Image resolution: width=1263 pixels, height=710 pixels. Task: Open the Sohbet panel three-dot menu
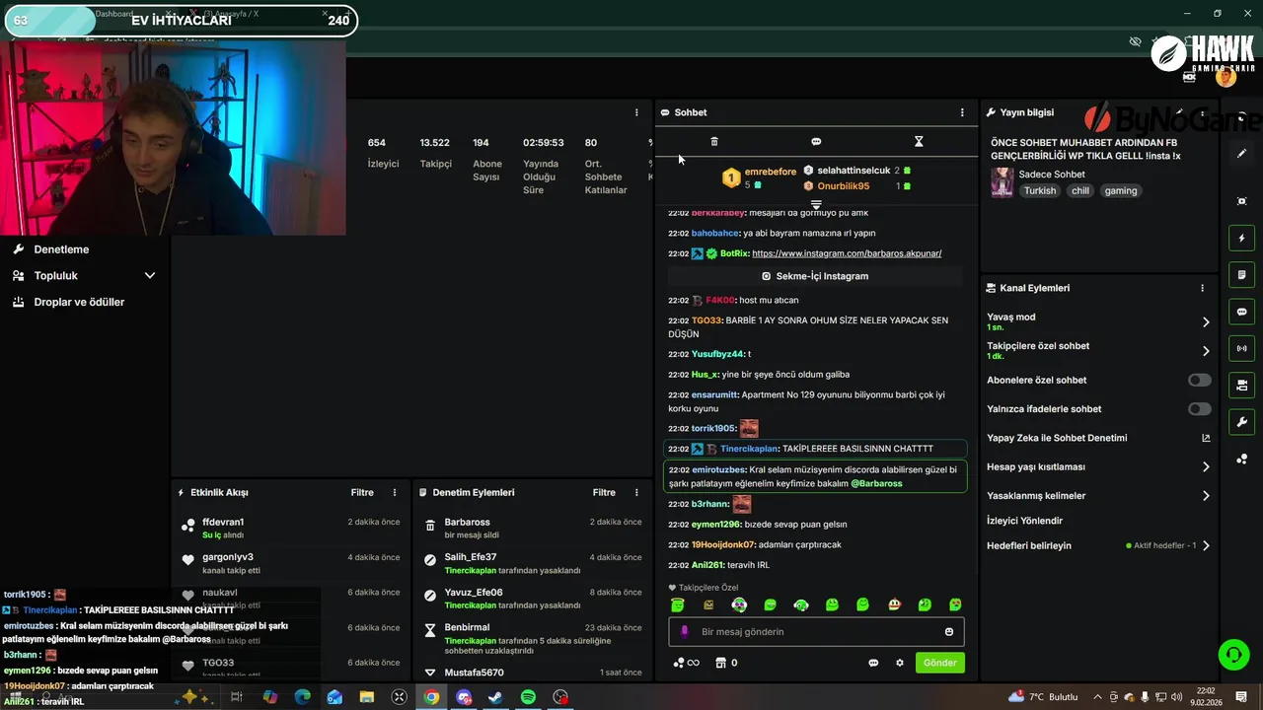[x=962, y=112]
